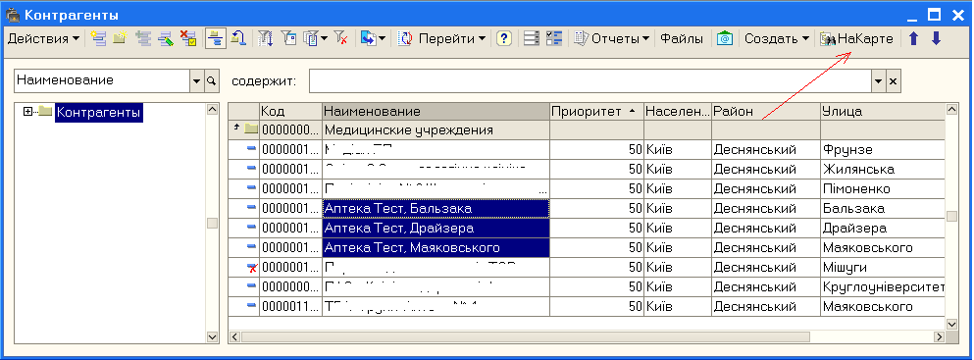Sort by Наименование column header
This screenshot has width=974, height=360.
[x=436, y=112]
